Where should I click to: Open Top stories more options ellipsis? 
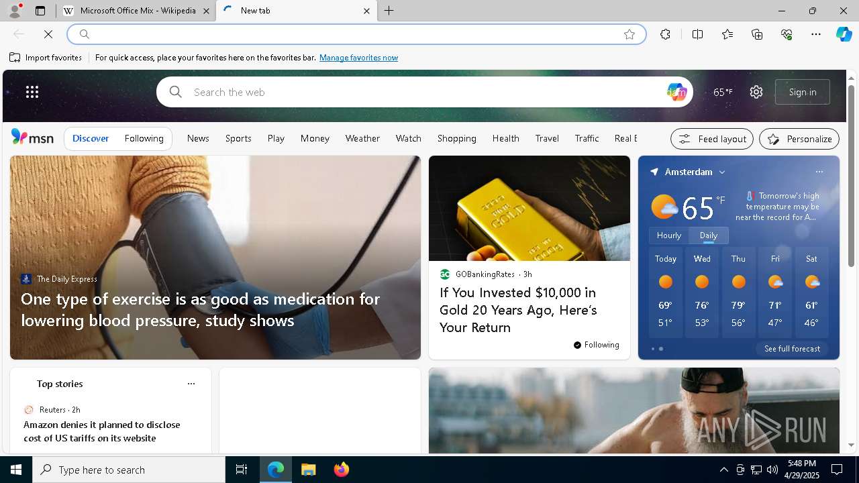[x=191, y=384]
